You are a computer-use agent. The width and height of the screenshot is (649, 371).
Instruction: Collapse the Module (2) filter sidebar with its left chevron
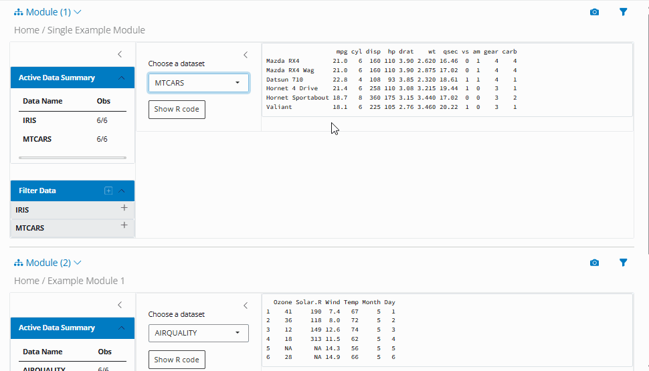(x=120, y=305)
